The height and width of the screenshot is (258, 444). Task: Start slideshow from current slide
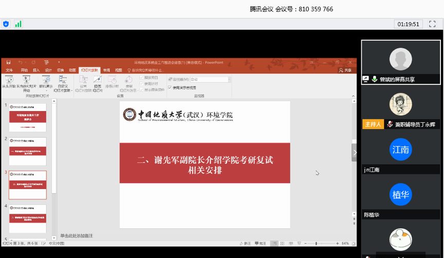26,80
